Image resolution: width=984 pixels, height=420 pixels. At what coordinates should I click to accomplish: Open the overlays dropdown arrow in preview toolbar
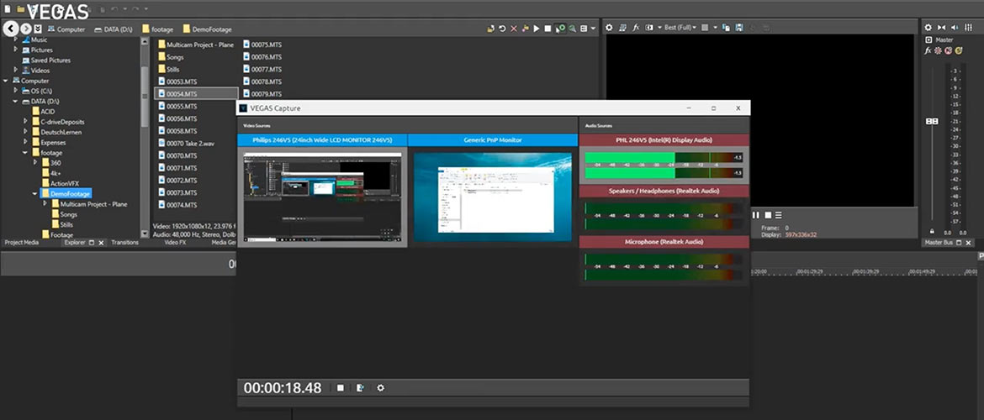pos(715,28)
